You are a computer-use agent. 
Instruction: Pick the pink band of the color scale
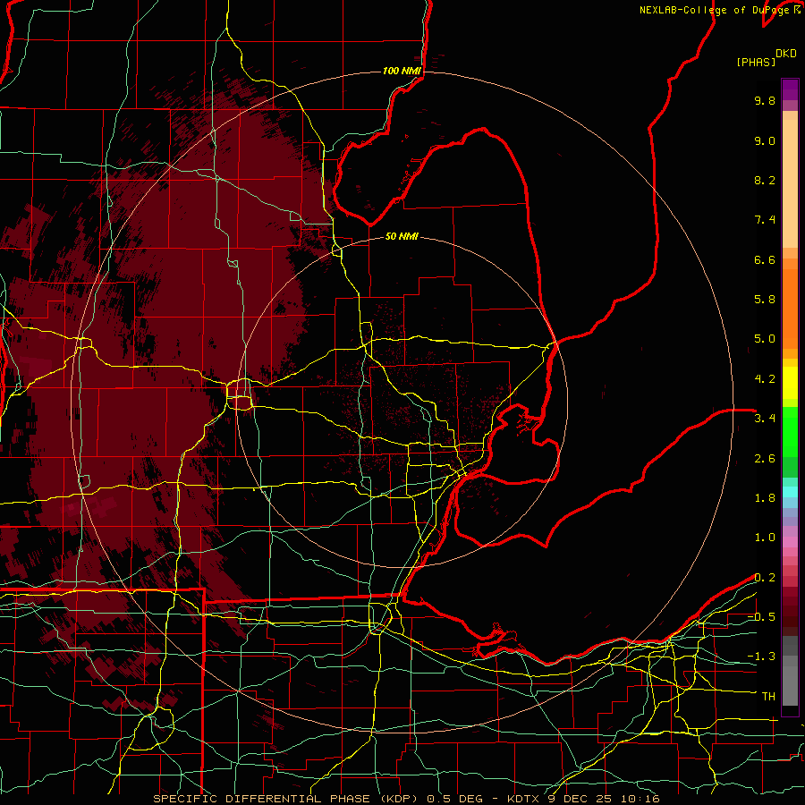pyautogui.click(x=790, y=542)
